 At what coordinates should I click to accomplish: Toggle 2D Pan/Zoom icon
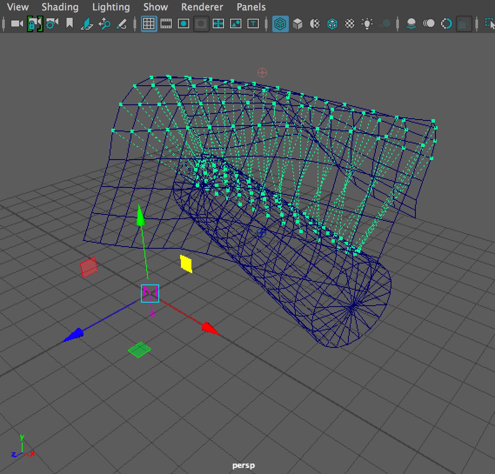pos(104,24)
